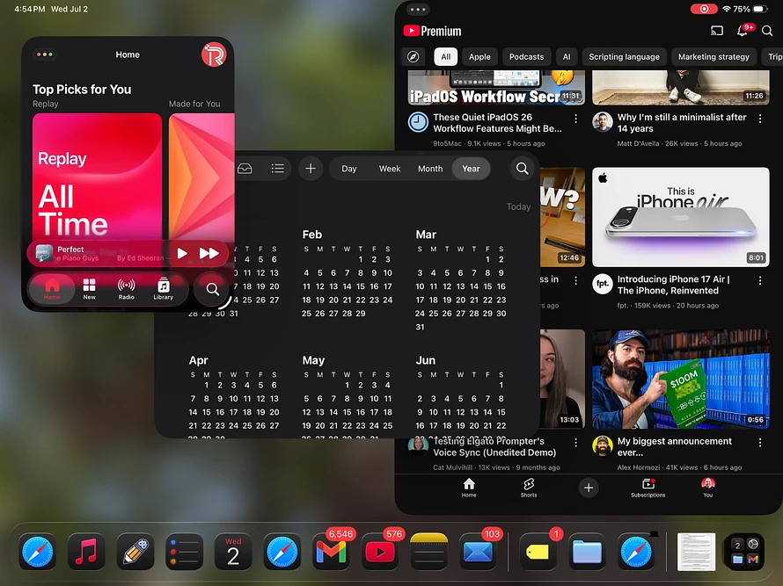Open Gmail from the dock

[x=331, y=552]
